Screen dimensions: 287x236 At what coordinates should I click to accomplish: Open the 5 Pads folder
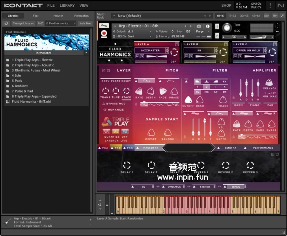16,81
